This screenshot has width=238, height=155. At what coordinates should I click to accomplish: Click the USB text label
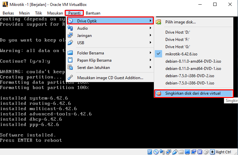(x=81, y=43)
